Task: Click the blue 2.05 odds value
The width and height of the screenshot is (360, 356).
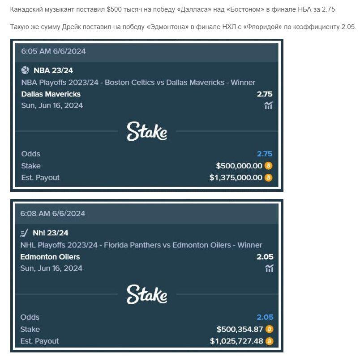Action: click(x=265, y=317)
